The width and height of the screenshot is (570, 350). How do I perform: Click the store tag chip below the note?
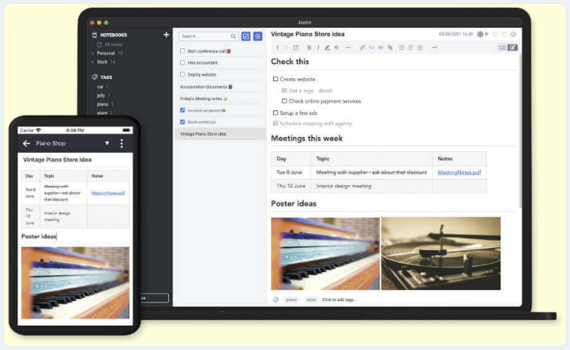coord(311,300)
